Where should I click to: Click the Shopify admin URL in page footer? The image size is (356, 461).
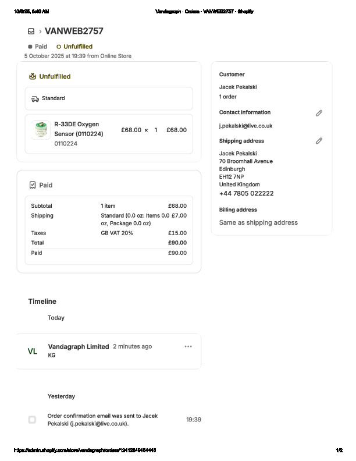pos(85,451)
